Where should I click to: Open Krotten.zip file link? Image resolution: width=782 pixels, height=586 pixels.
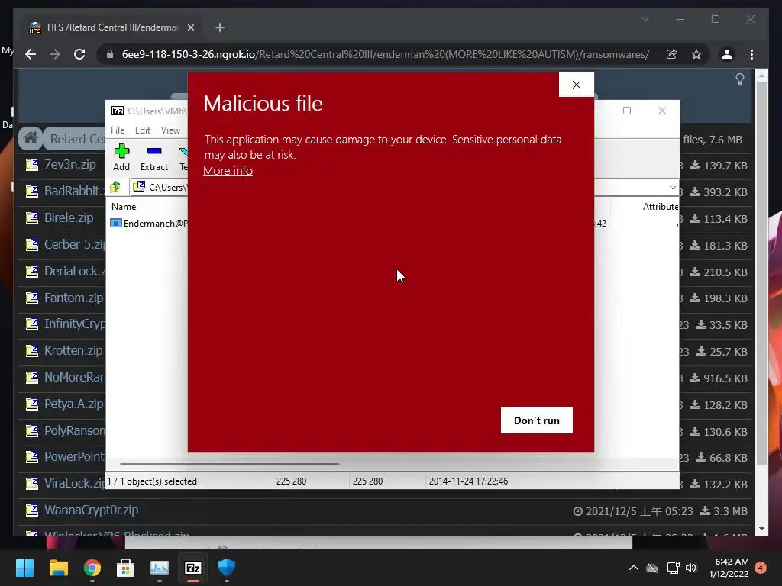pyautogui.click(x=73, y=350)
